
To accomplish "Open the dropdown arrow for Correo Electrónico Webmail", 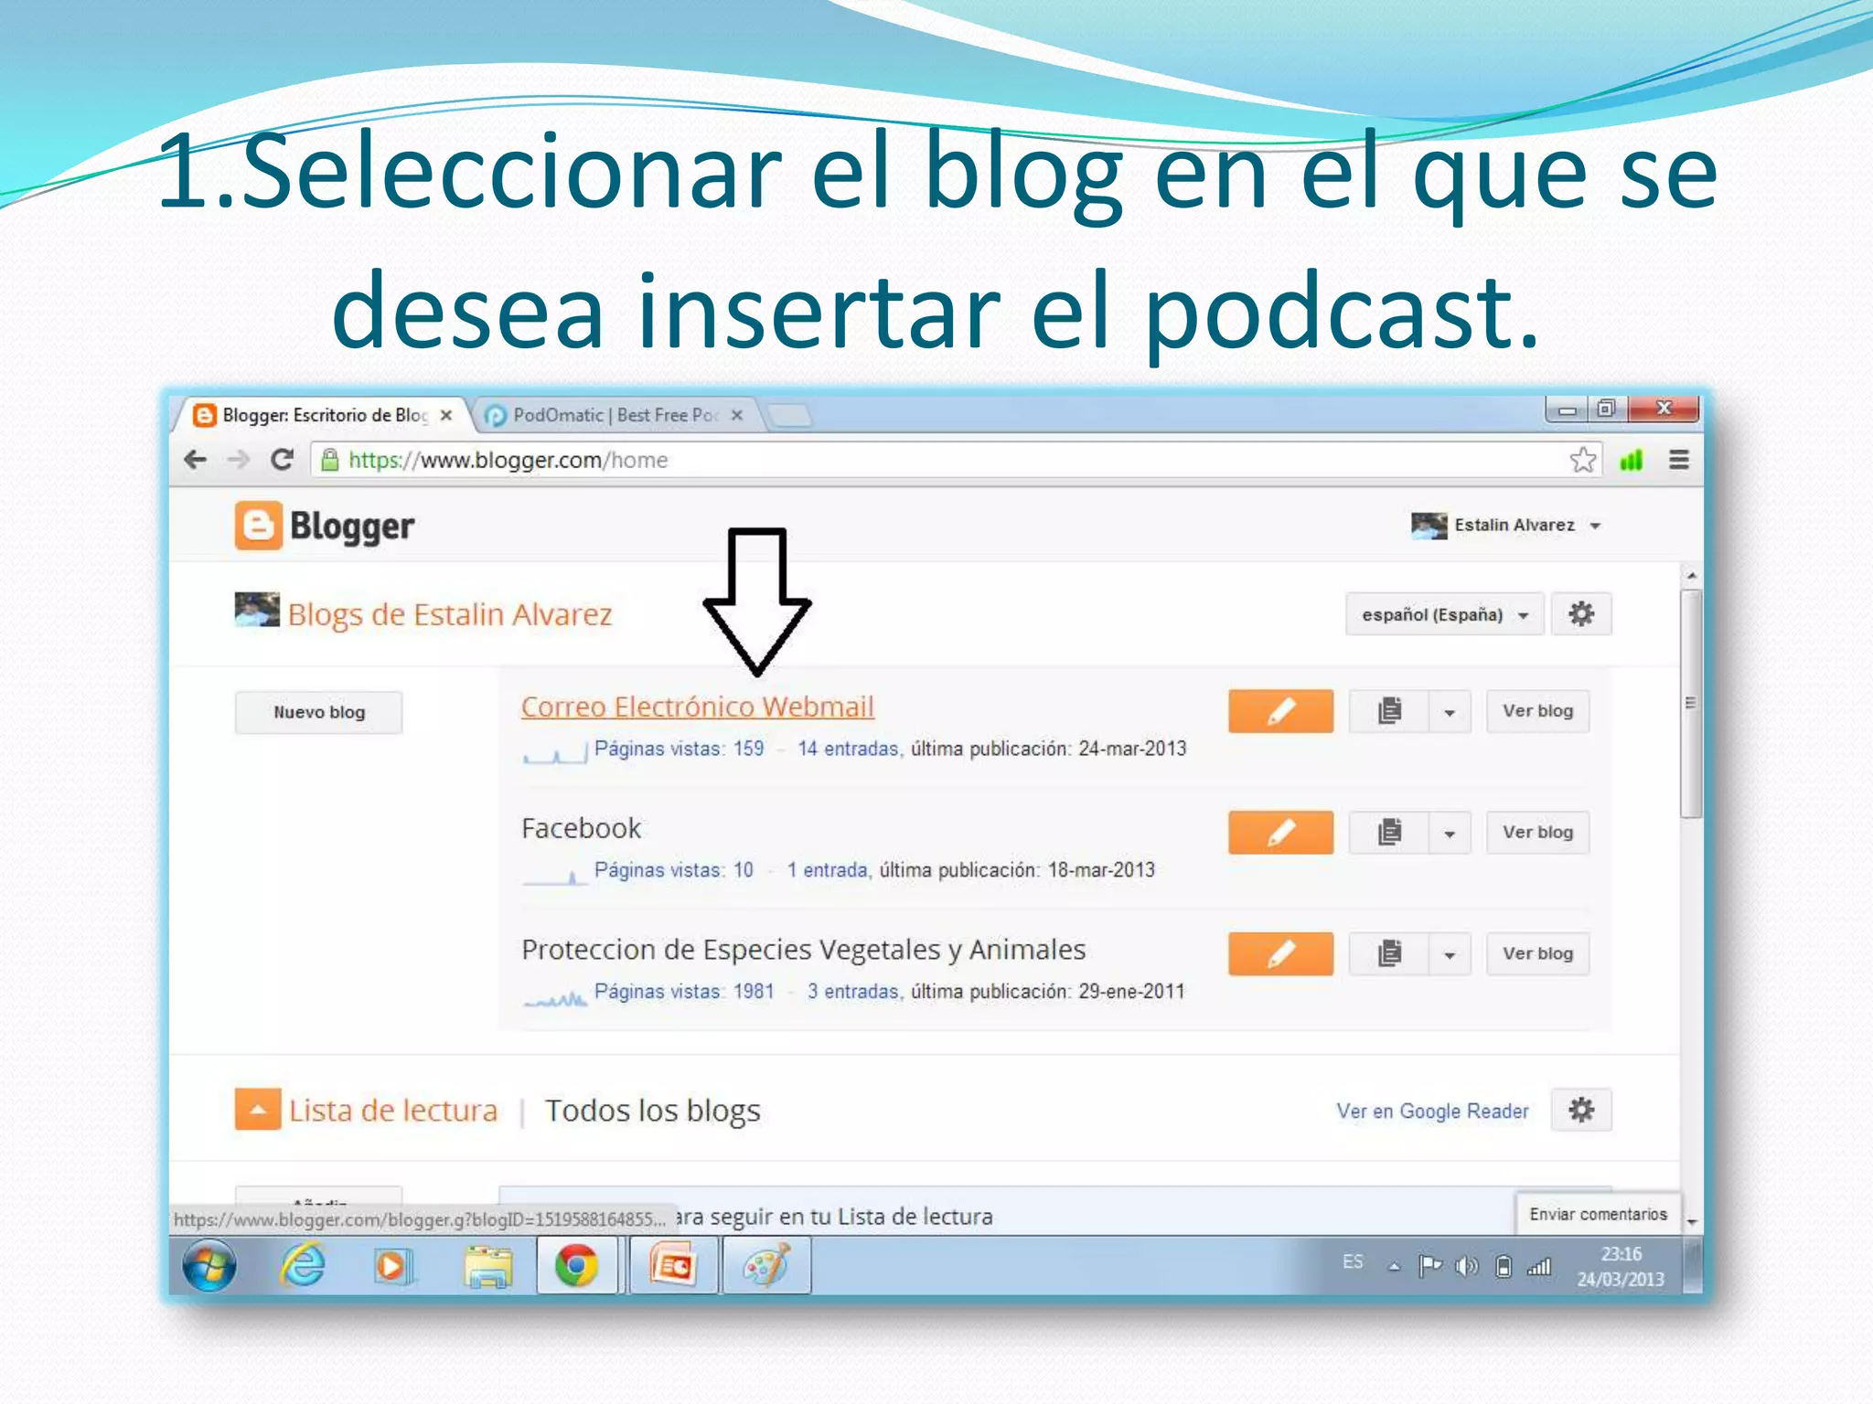I will [1450, 712].
